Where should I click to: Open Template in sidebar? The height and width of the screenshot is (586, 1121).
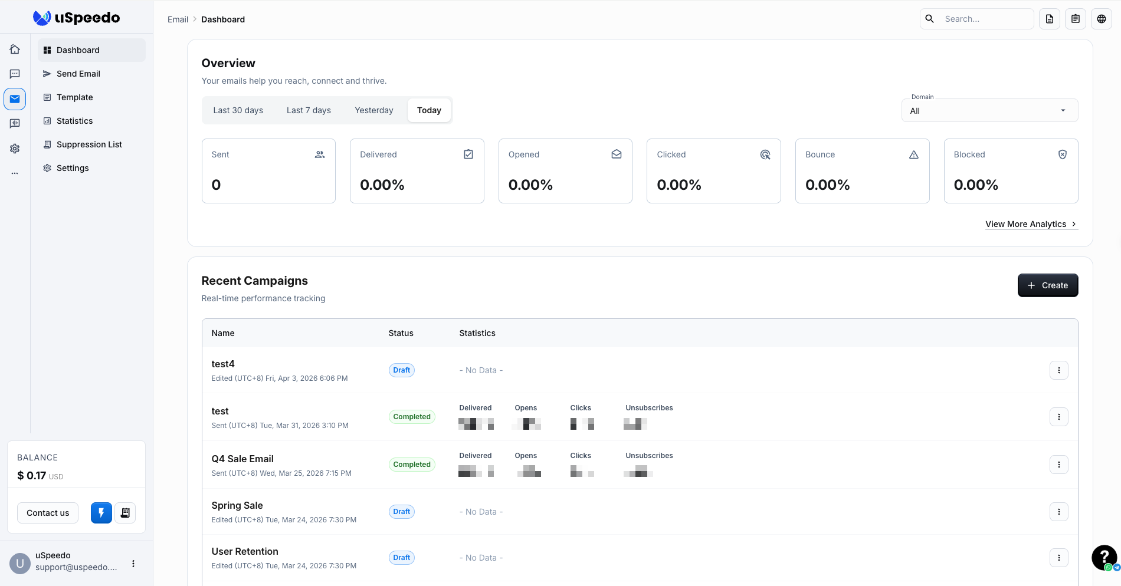pos(91,97)
